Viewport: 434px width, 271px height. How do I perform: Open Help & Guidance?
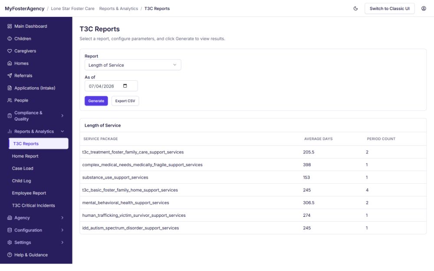click(x=31, y=255)
